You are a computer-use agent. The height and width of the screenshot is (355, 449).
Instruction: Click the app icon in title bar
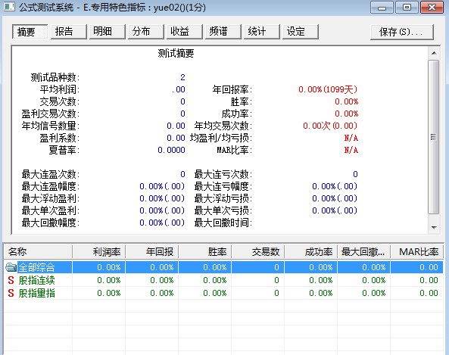point(9,7)
